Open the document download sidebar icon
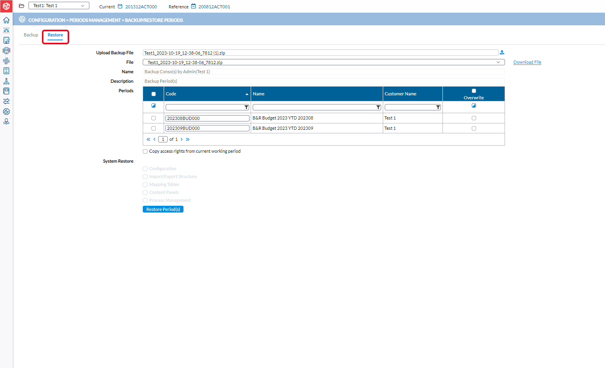The height and width of the screenshot is (368, 605). click(x=6, y=71)
